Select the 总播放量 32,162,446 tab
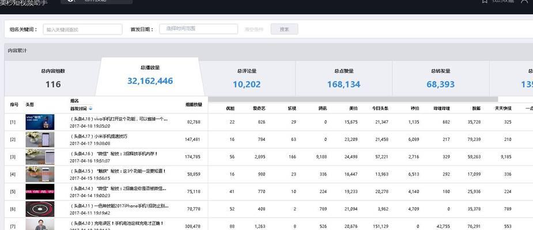Viewport: 533px width, 230px height. [x=150, y=76]
